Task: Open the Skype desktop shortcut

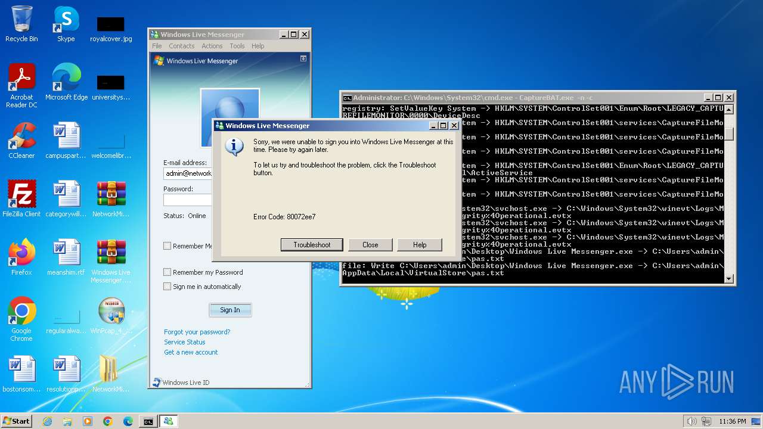Action: pos(66,24)
